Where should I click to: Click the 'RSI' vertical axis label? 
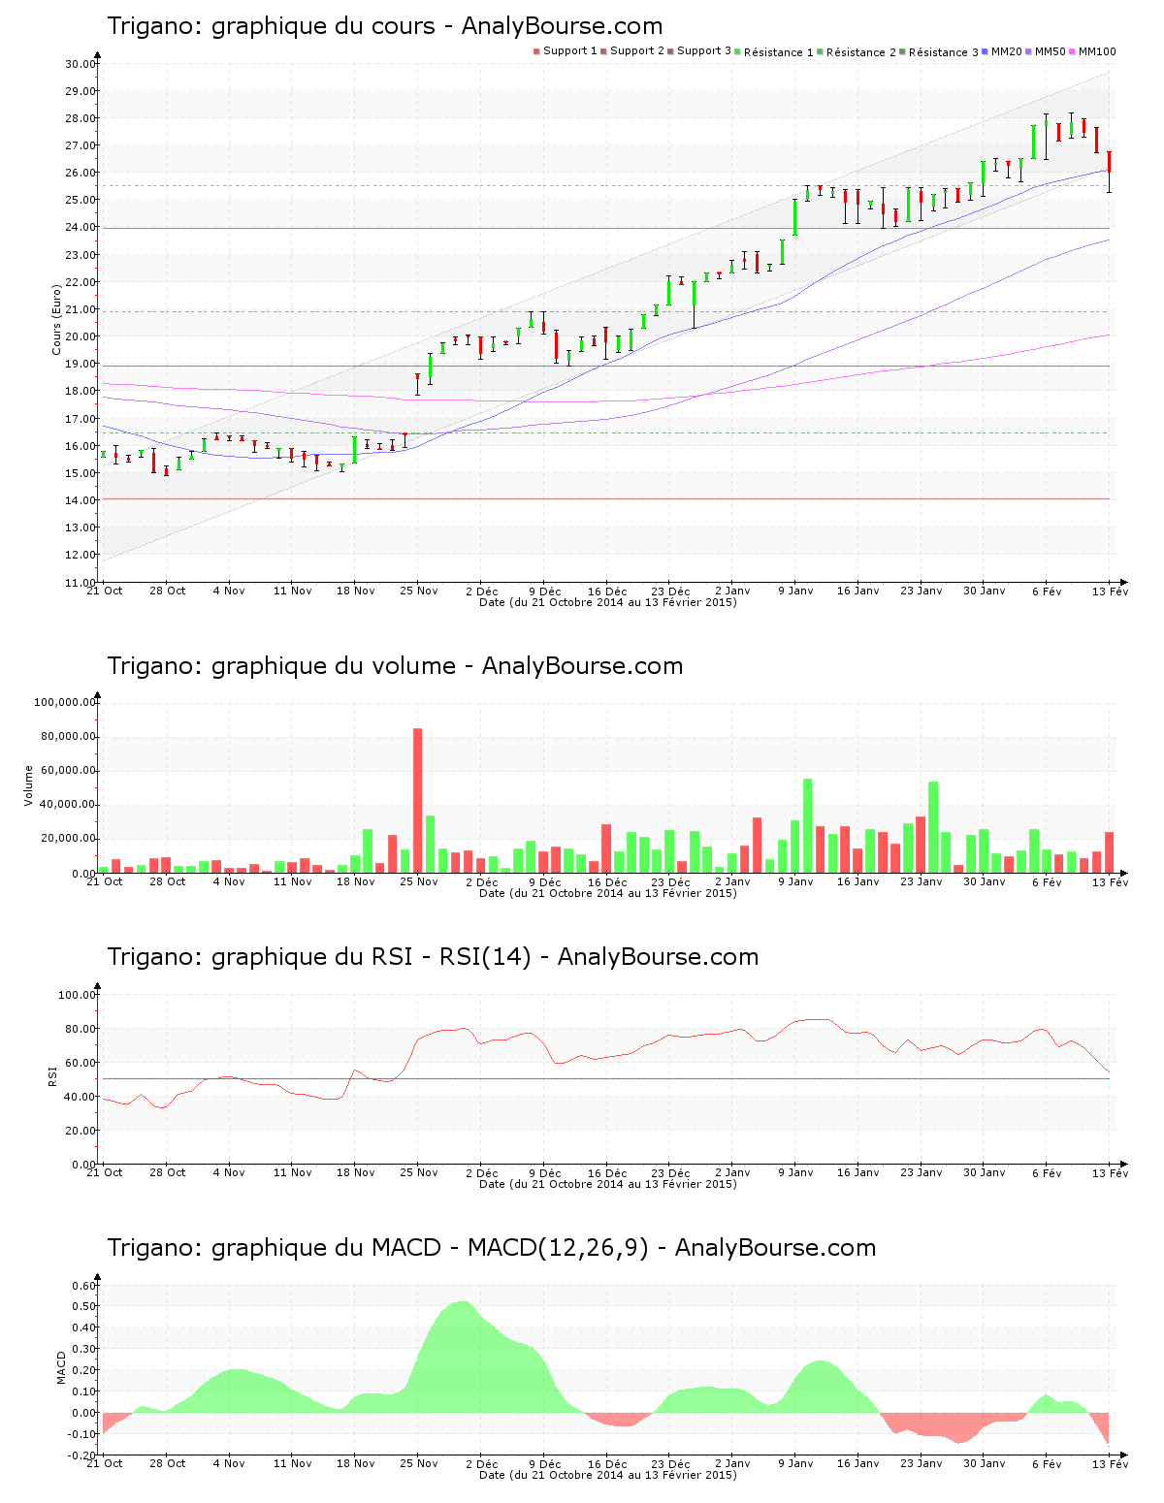point(53,1075)
